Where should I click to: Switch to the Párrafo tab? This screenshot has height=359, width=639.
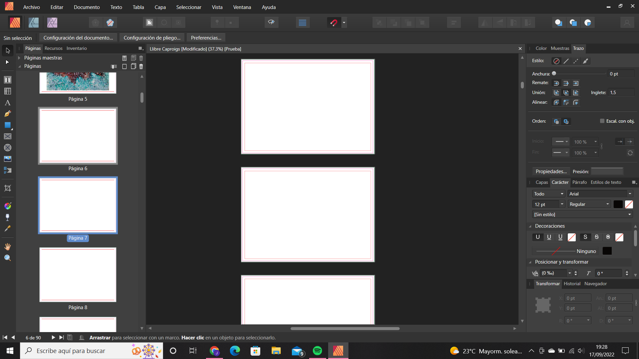click(x=579, y=182)
